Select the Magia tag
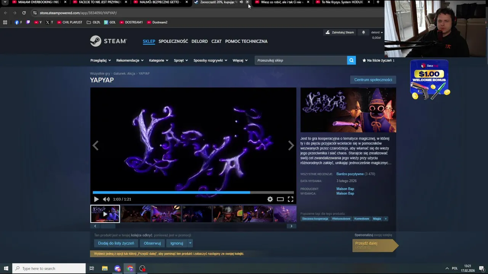Screen dimensions: 488x274 tap(377, 219)
